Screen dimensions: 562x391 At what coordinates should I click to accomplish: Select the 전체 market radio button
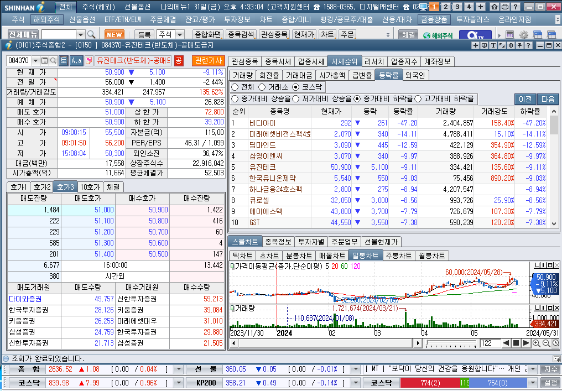point(235,87)
